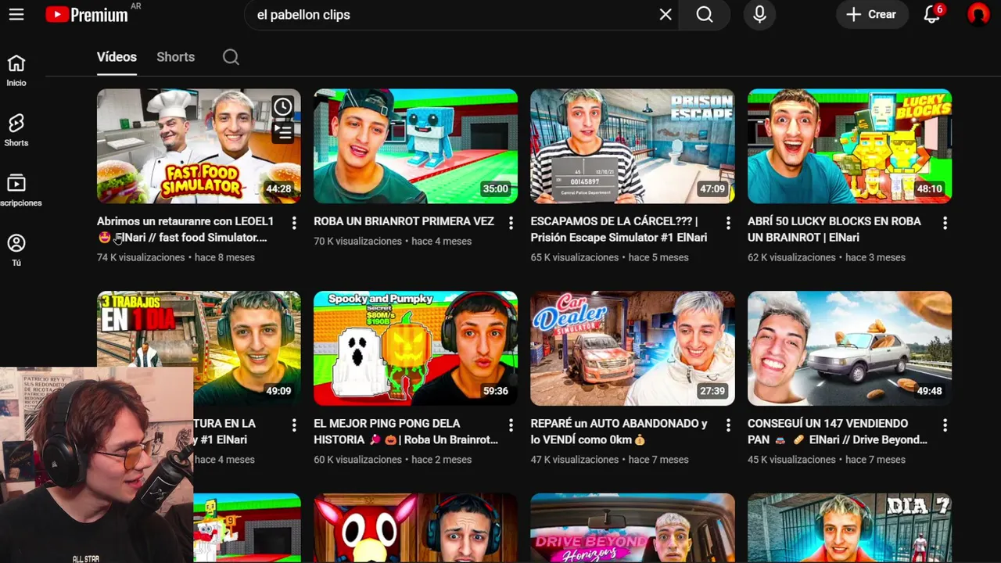
Task: Add Fast Food Simulator video to queue
Action: 283,132
